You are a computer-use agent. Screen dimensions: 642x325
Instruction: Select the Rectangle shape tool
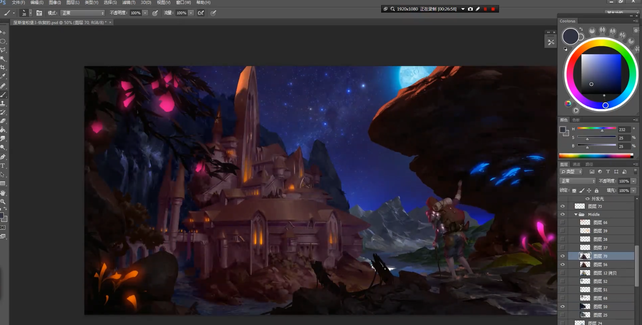click(3, 183)
